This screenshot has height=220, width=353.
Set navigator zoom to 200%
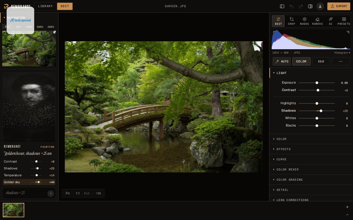pos(40,27)
